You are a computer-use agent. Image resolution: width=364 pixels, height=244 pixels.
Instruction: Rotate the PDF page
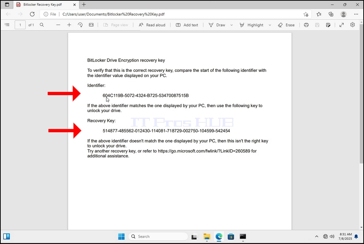point(80,25)
